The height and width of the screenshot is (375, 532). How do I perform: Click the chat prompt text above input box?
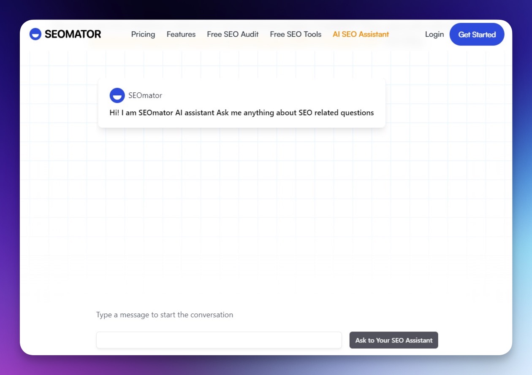click(x=164, y=315)
